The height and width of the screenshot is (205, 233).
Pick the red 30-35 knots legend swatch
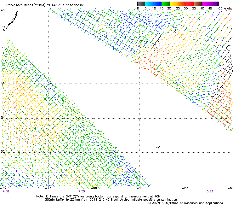click(190, 4)
